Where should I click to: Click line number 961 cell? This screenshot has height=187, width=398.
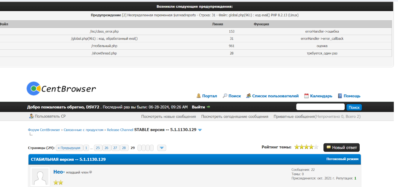coord(231,46)
